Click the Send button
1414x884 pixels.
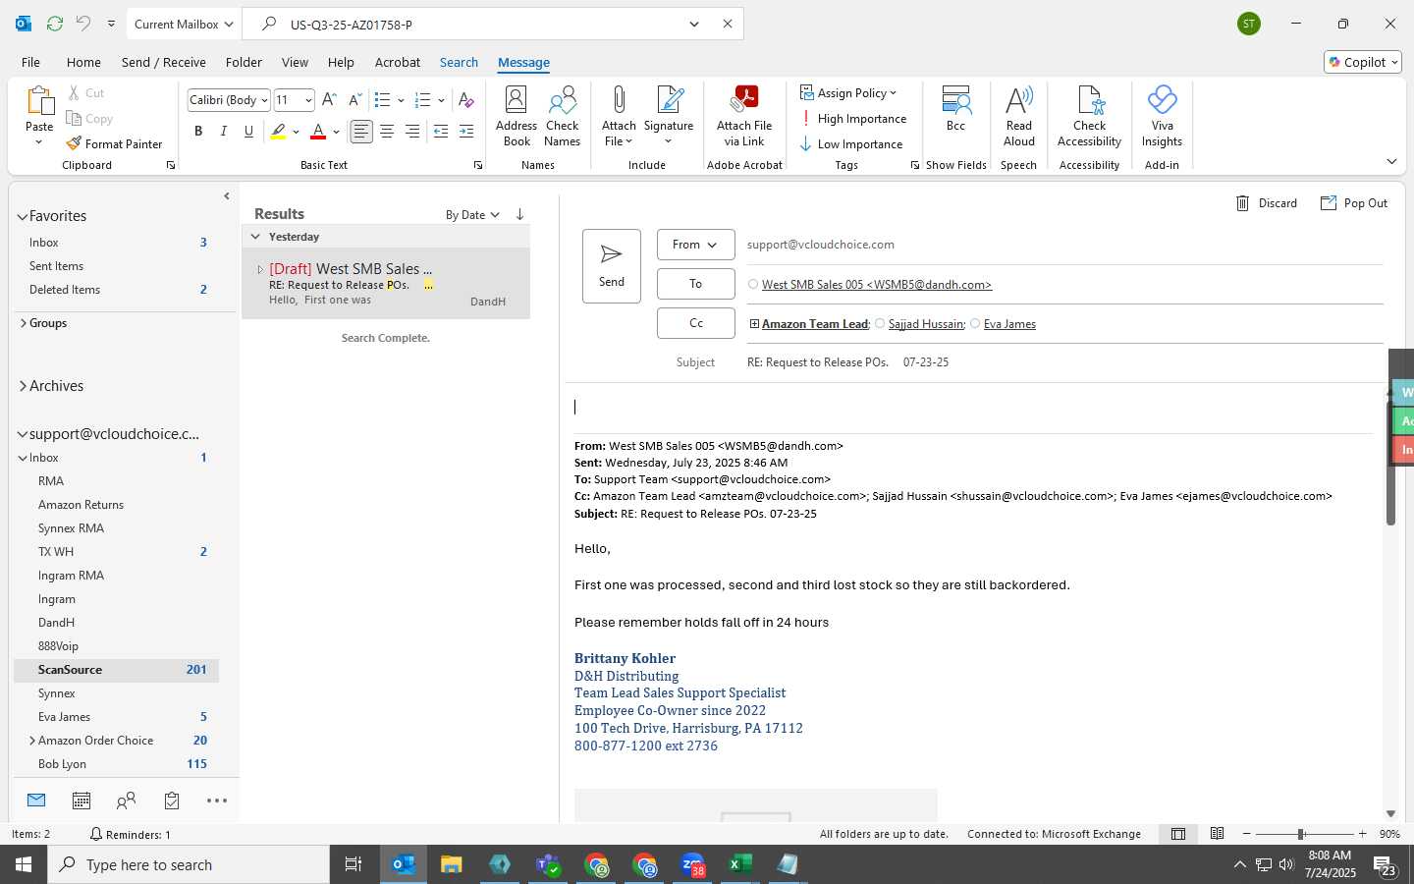[x=612, y=266]
